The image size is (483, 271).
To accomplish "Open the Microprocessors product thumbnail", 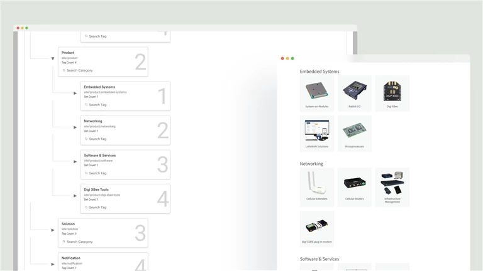I will click(x=355, y=134).
